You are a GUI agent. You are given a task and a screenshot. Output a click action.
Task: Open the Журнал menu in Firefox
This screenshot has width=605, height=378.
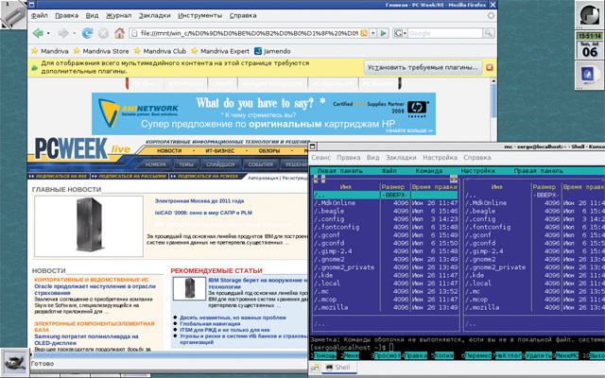coord(119,16)
